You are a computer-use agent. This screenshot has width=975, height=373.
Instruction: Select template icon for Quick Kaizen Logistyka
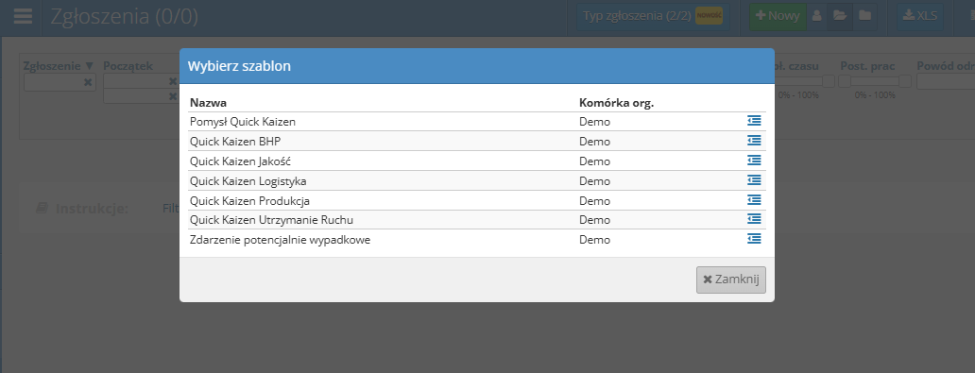click(x=754, y=179)
